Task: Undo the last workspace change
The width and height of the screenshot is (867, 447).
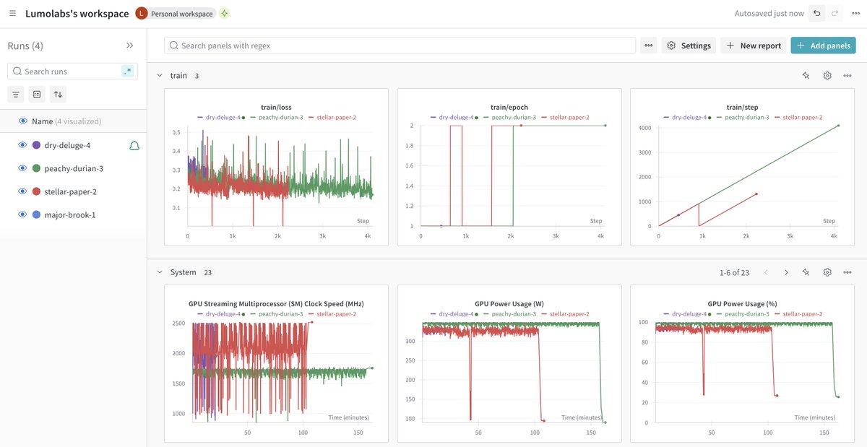Action: tap(816, 14)
